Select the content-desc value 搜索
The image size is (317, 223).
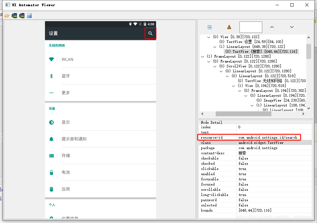242,153
